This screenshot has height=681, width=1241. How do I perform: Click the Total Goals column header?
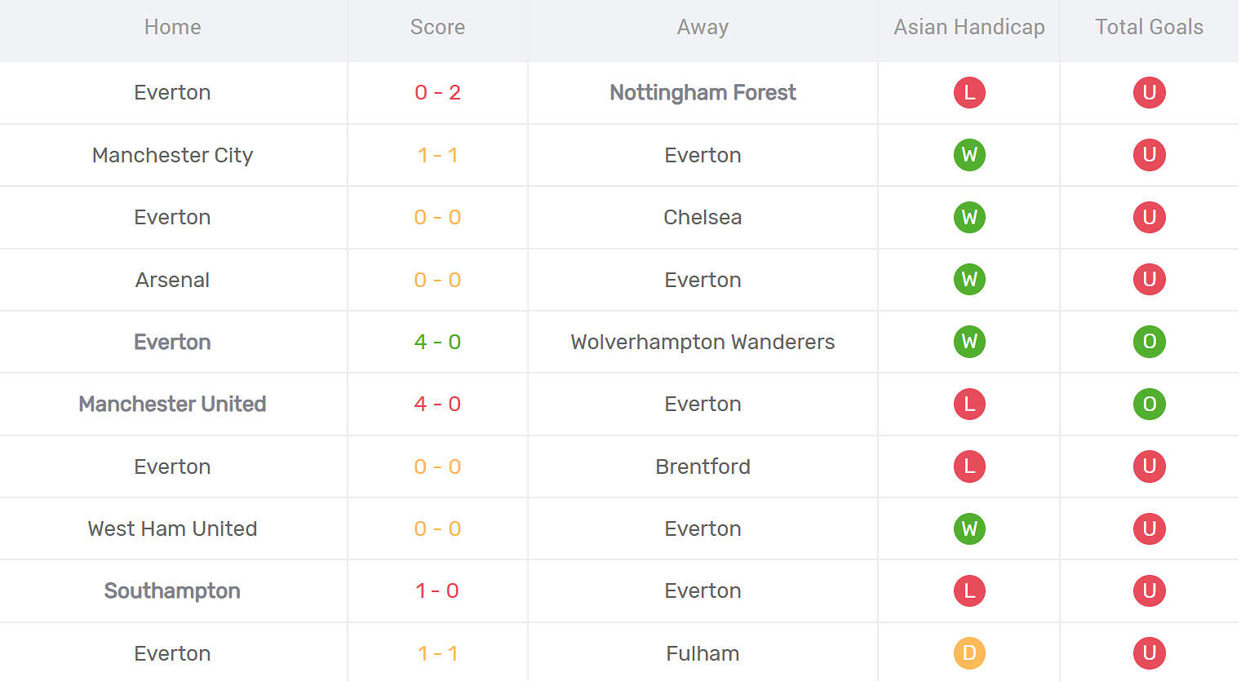[1149, 27]
